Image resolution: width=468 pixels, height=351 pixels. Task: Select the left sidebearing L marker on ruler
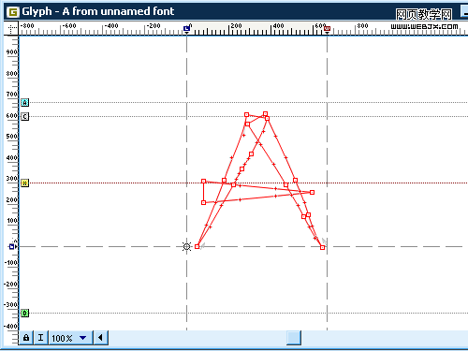(x=186, y=29)
